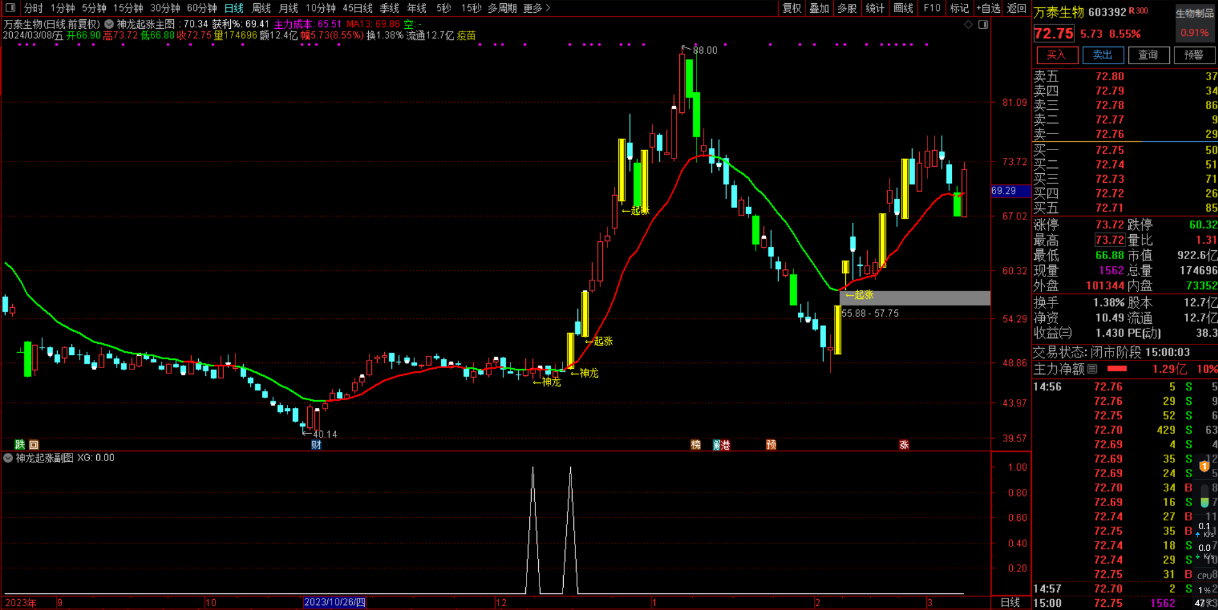Open the 神龙起涨副图 indicator dropdown arrow
Viewport: 1218px width, 610px height.
(x=8, y=458)
